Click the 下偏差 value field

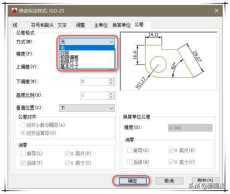94,81
